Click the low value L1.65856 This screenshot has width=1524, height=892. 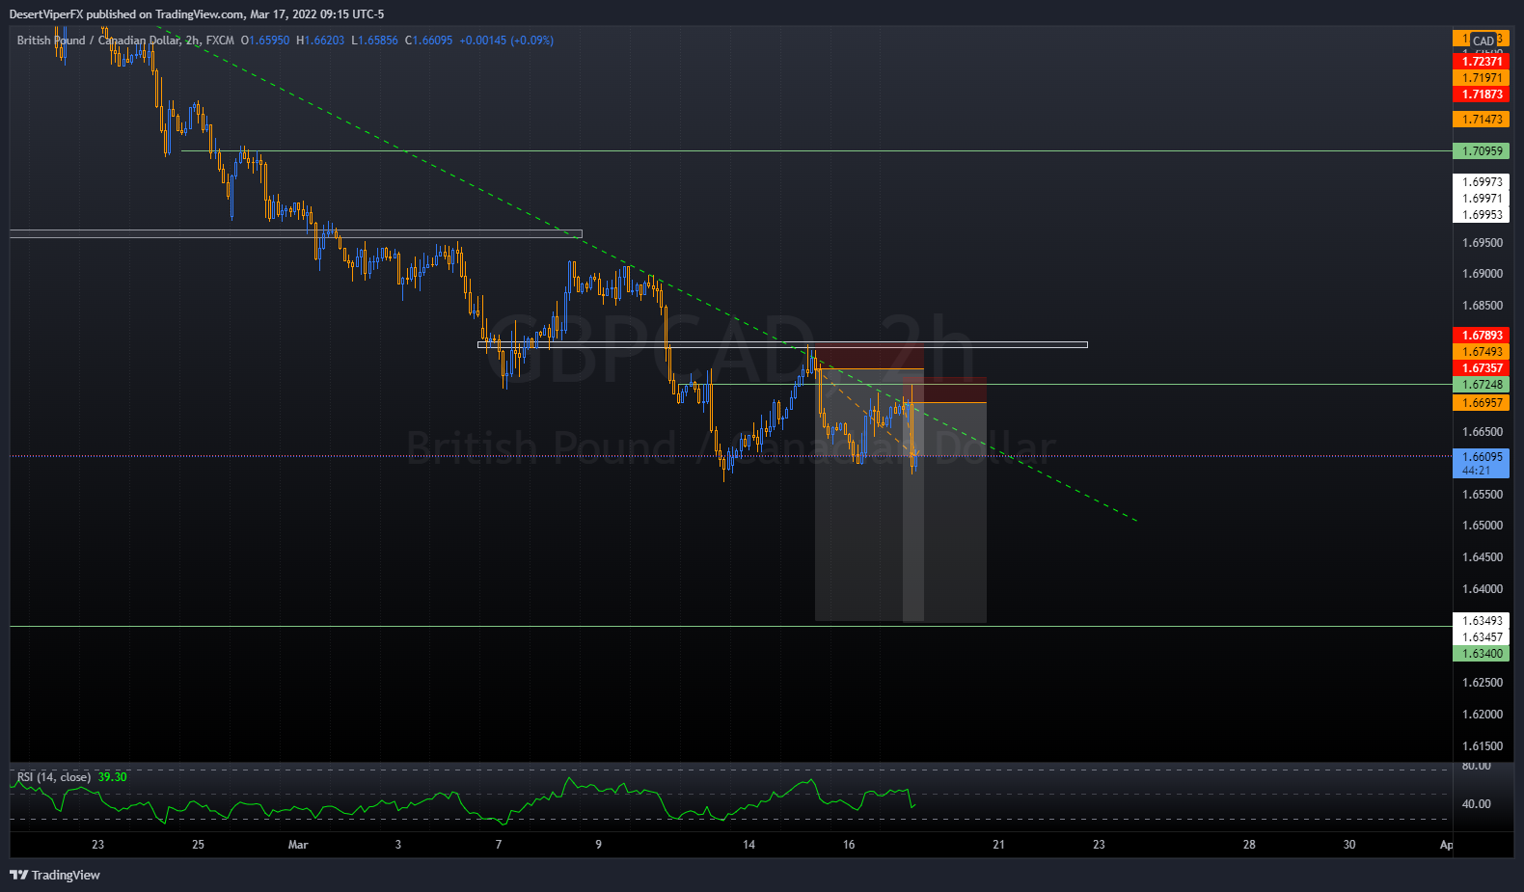(374, 41)
